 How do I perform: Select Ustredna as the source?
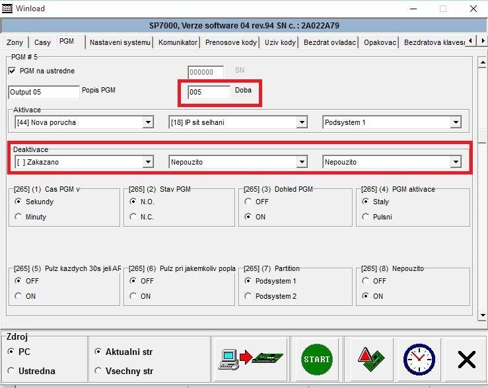[11, 371]
